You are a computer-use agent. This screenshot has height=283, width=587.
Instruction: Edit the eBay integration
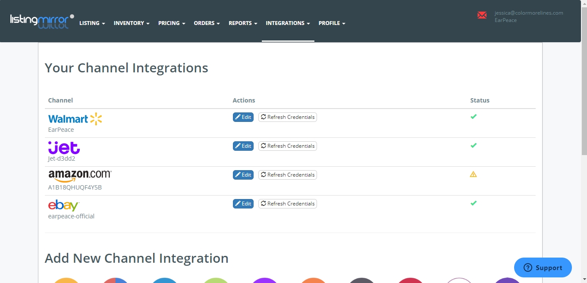(243, 204)
